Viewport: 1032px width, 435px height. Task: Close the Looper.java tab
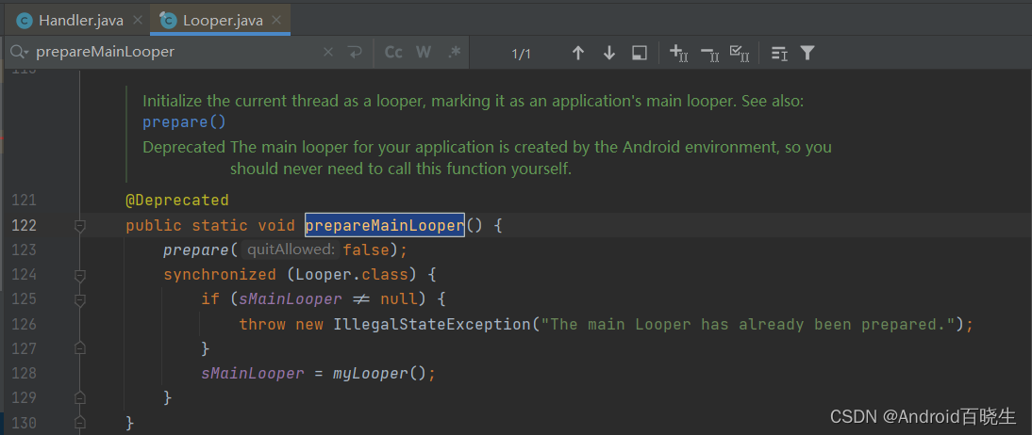(x=277, y=21)
